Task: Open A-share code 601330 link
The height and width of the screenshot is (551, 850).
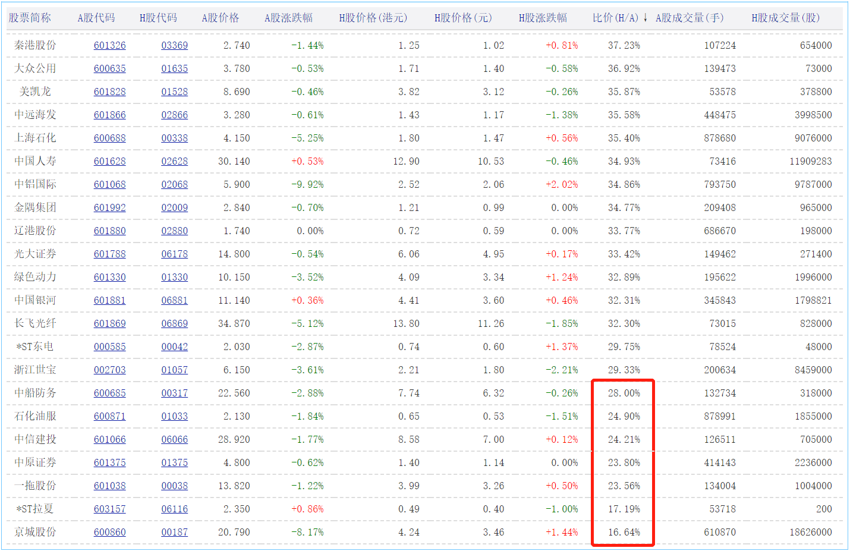Action: point(110,277)
